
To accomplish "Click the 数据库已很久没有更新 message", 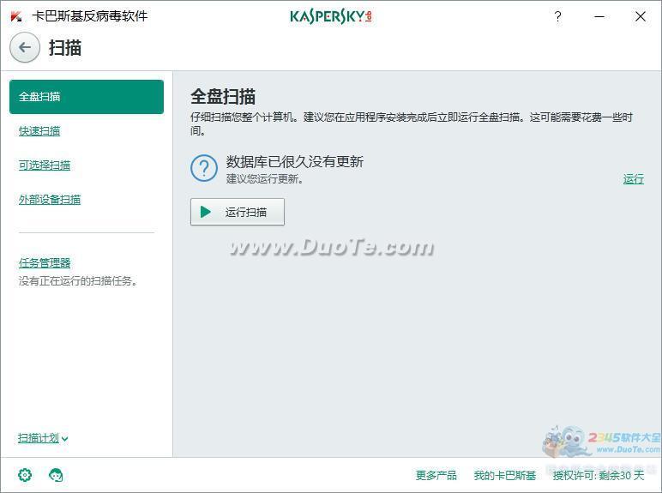I will 295,161.
